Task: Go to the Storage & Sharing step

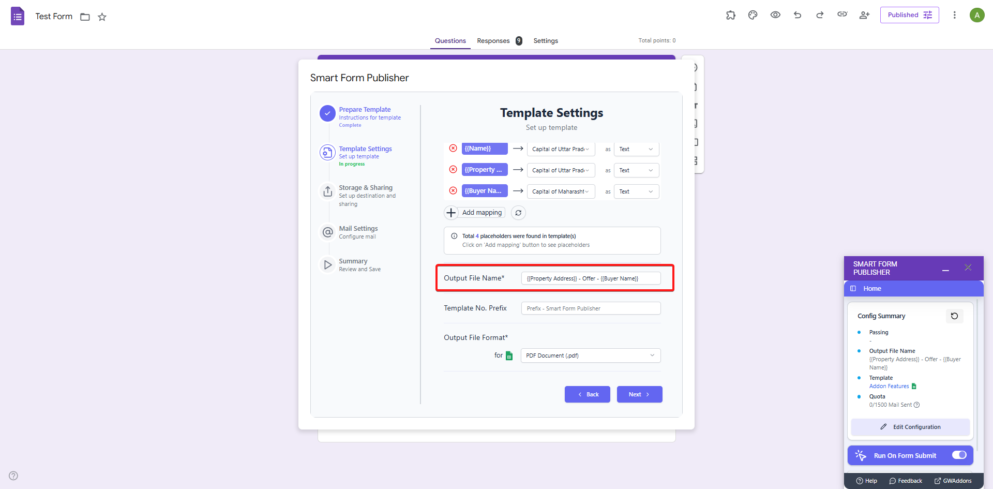Action: click(365, 188)
